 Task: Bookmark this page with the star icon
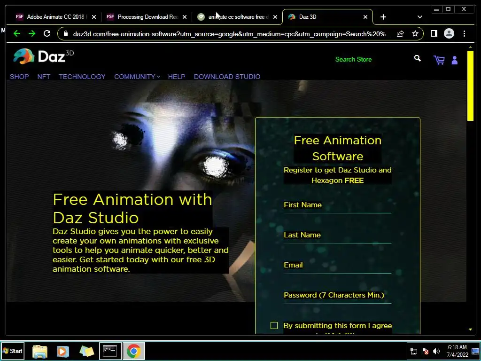(x=415, y=33)
